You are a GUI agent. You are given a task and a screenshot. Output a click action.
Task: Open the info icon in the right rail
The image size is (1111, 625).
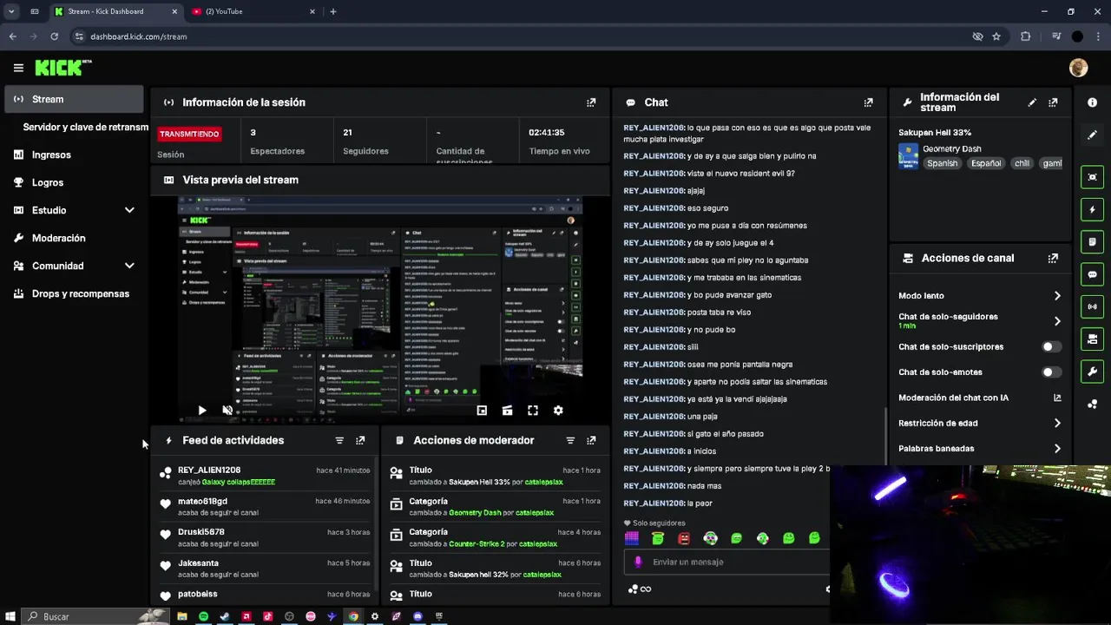(x=1092, y=102)
